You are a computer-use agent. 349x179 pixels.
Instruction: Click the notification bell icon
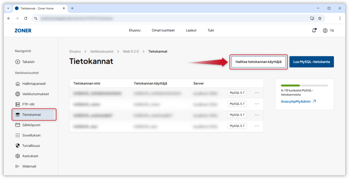(314, 31)
